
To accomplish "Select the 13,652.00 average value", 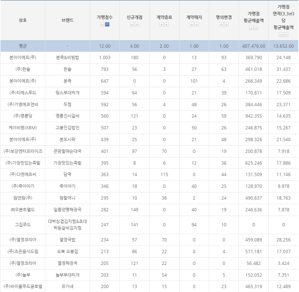I will pos(284,46).
